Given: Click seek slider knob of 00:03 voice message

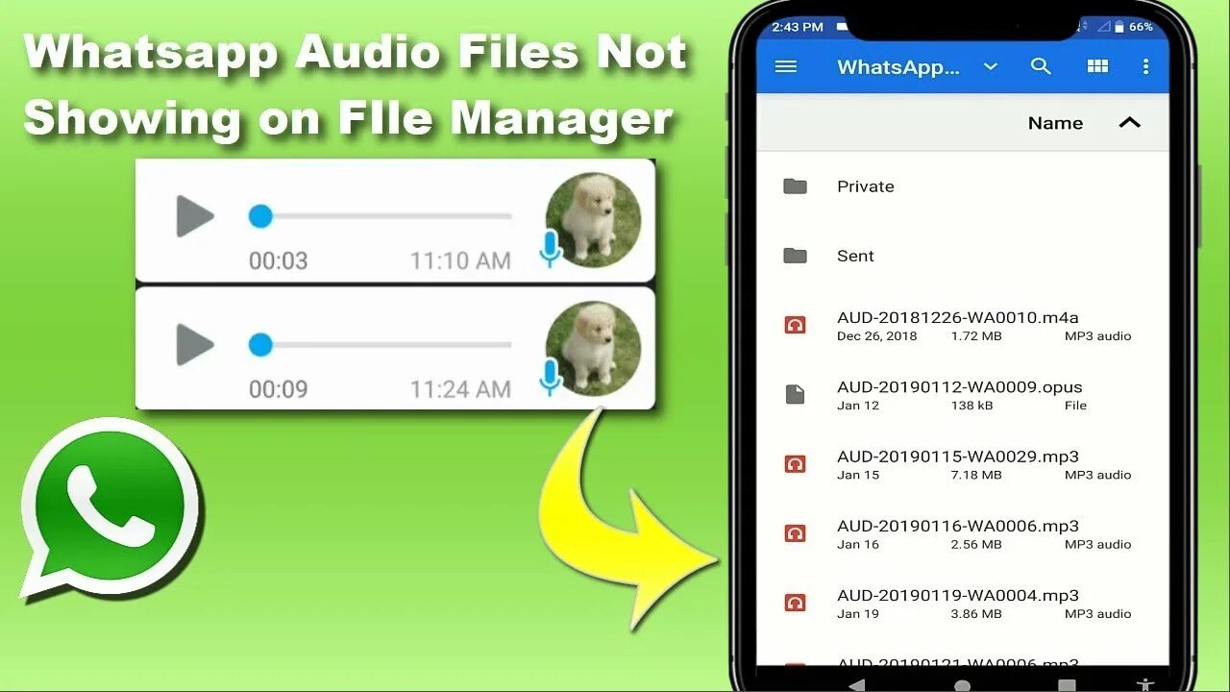Looking at the screenshot, I should point(260,216).
